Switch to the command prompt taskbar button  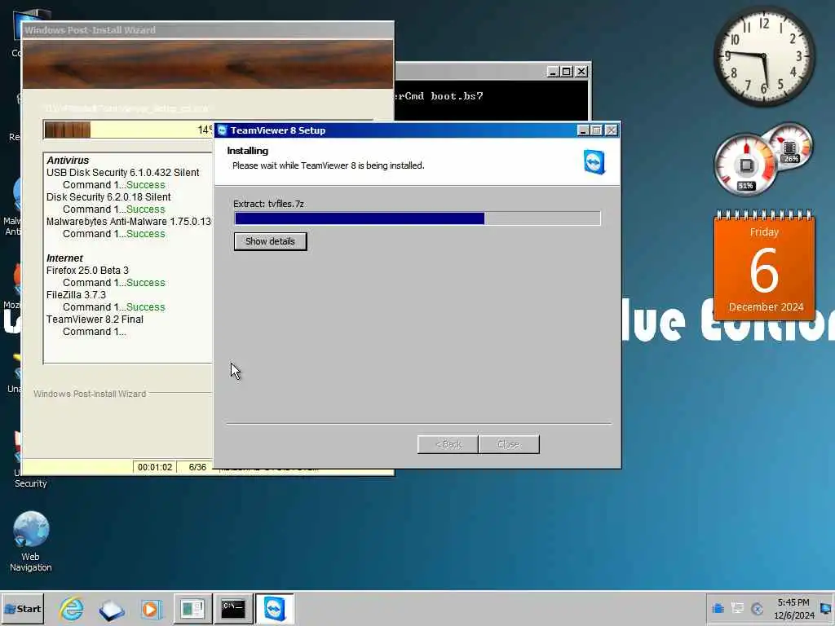coord(233,609)
